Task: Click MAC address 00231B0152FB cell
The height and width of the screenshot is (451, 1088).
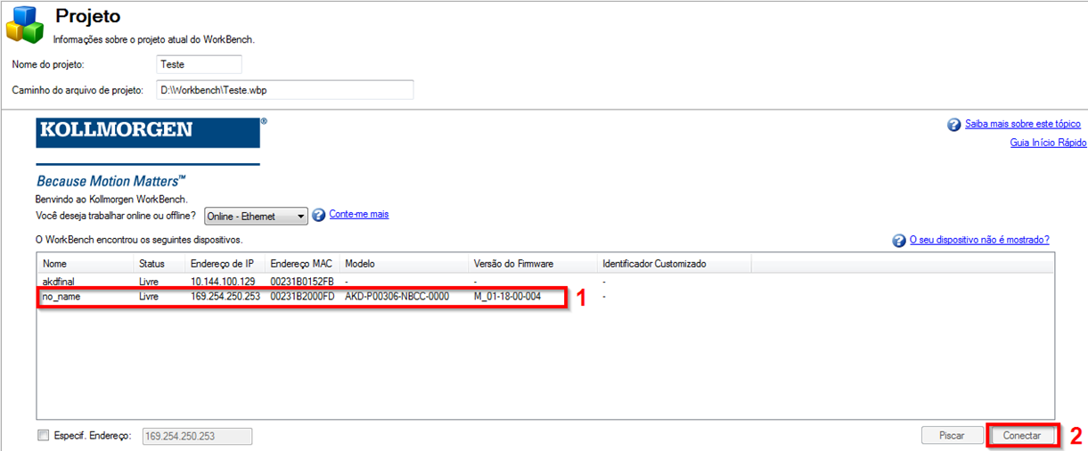Action: [302, 281]
